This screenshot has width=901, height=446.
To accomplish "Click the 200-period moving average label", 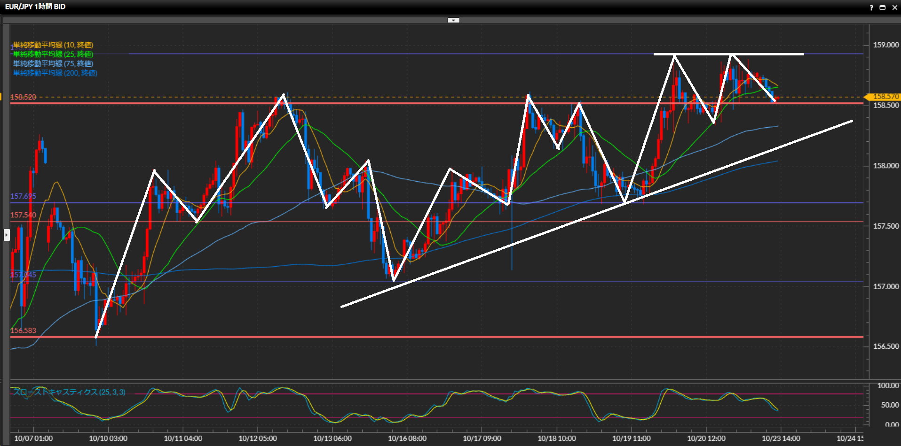I will click(55, 73).
